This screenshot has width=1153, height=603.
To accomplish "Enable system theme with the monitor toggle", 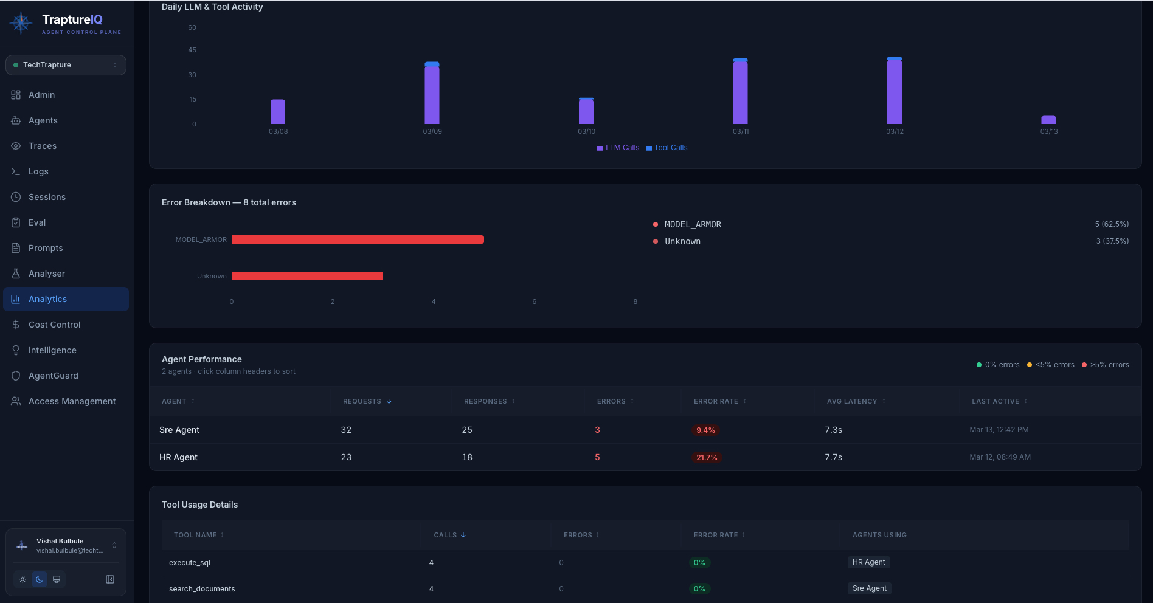I will 57,579.
